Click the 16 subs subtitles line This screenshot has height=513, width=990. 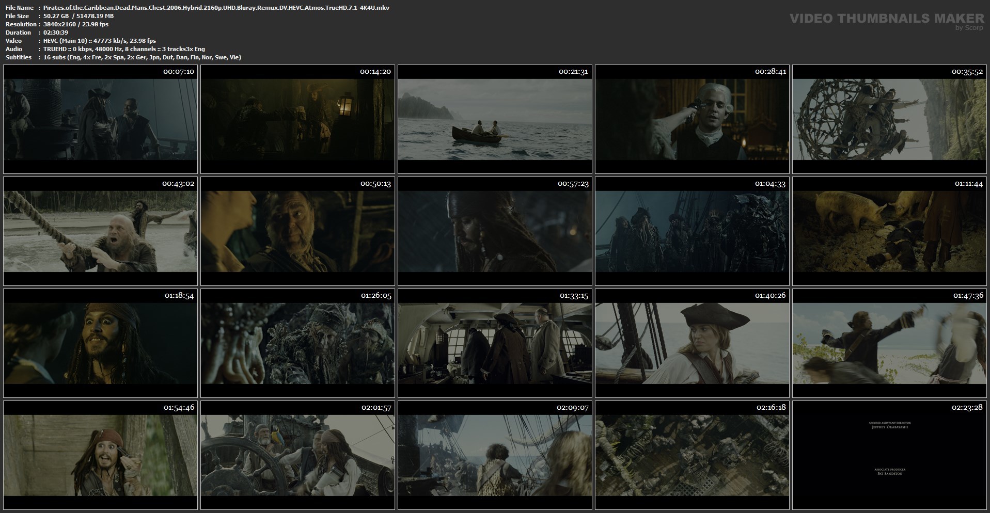coord(142,57)
